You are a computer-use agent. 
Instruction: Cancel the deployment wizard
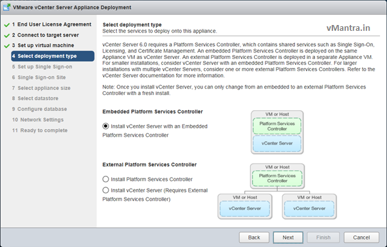click(x=361, y=237)
